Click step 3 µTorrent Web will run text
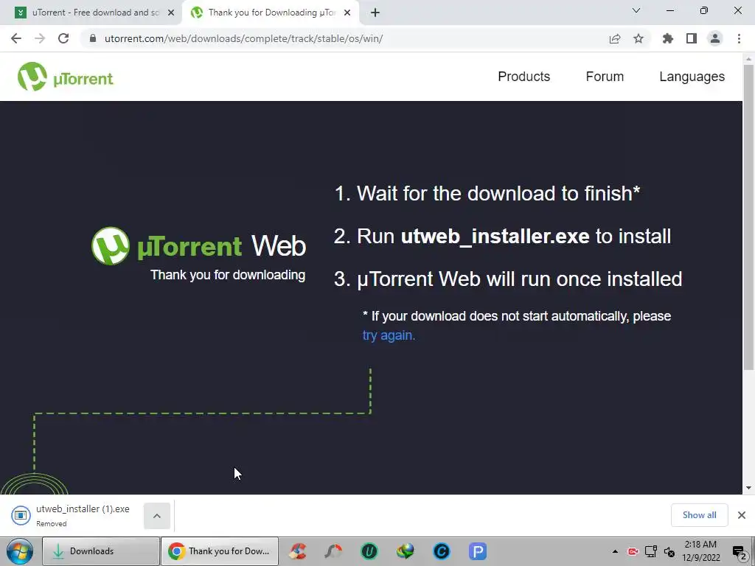755x566 pixels. tap(508, 279)
